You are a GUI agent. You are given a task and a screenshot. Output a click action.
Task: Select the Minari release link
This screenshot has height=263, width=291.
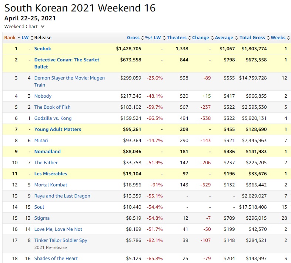click(41, 141)
